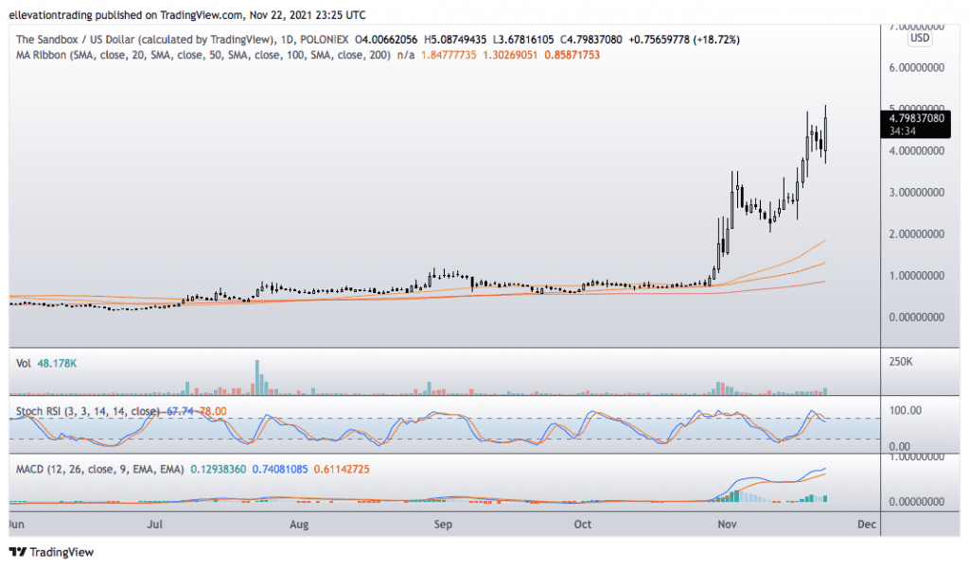Click the volume value 48.178K
Viewport: 969px width, 568px height.
point(57,364)
